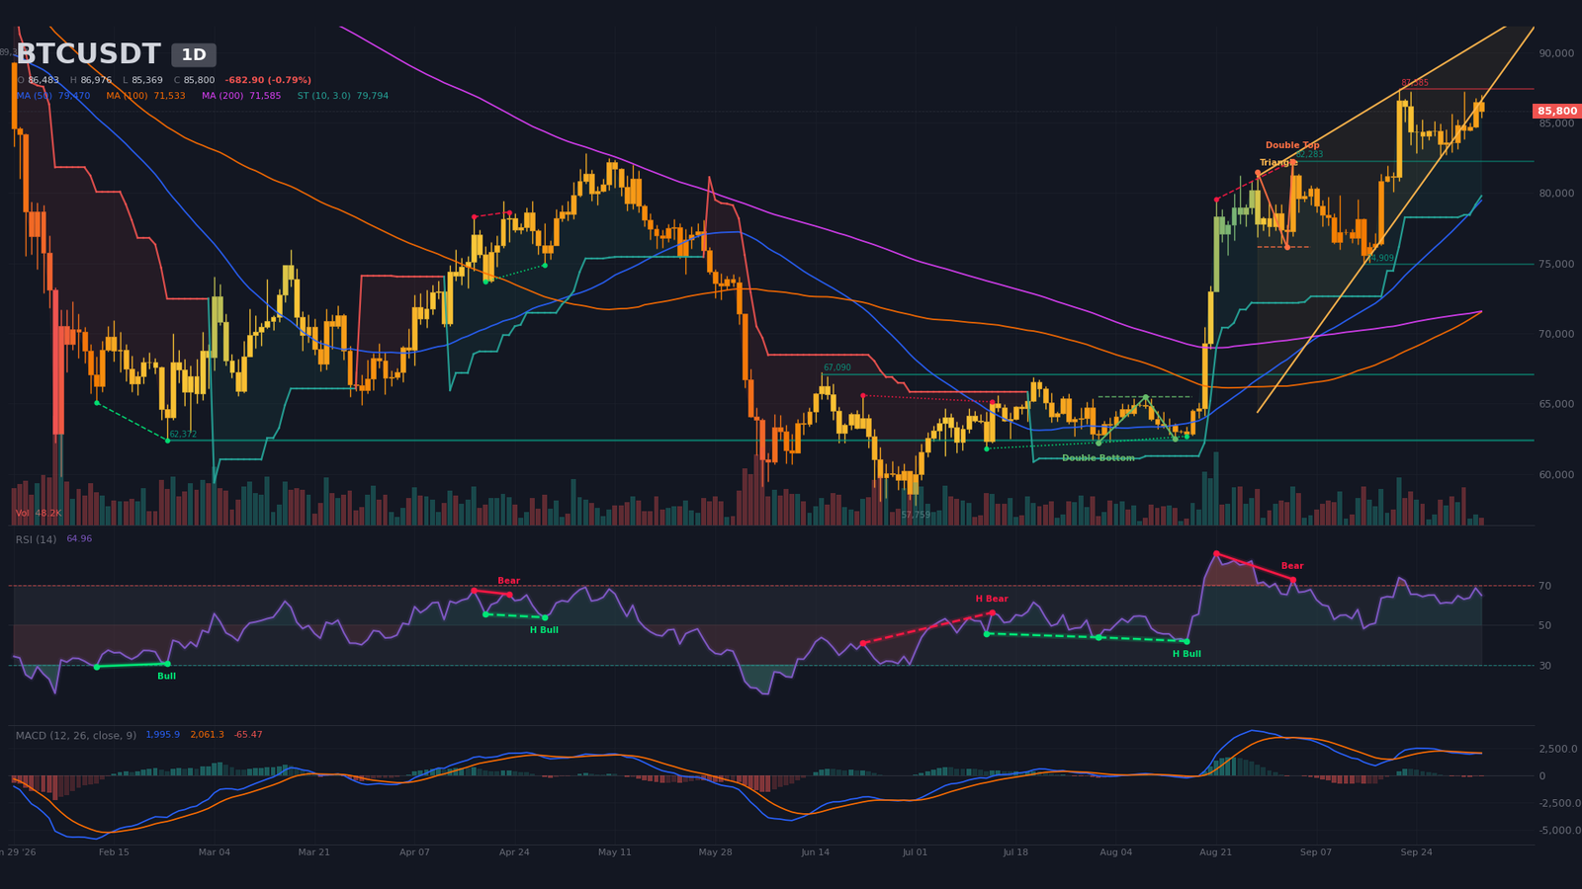Click the 62,372 support level label
This screenshot has width=1582, height=889.
[183, 435]
